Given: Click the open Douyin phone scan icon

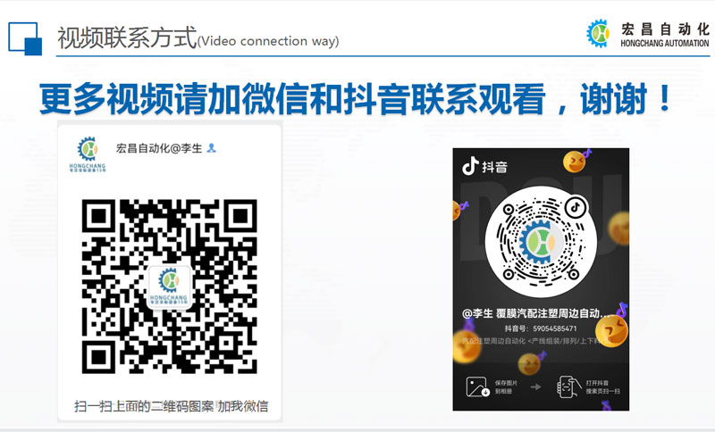Looking at the screenshot, I should pyautogui.click(x=568, y=387).
